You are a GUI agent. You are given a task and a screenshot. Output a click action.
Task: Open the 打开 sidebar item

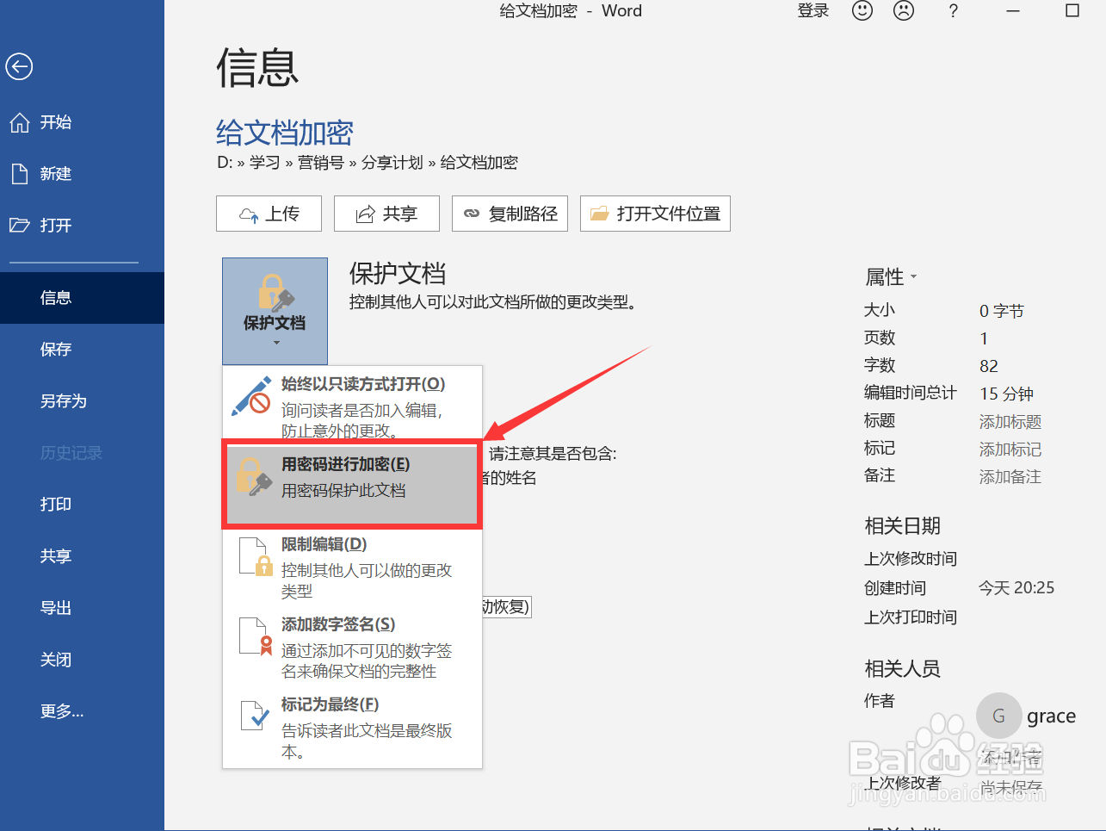[82, 226]
